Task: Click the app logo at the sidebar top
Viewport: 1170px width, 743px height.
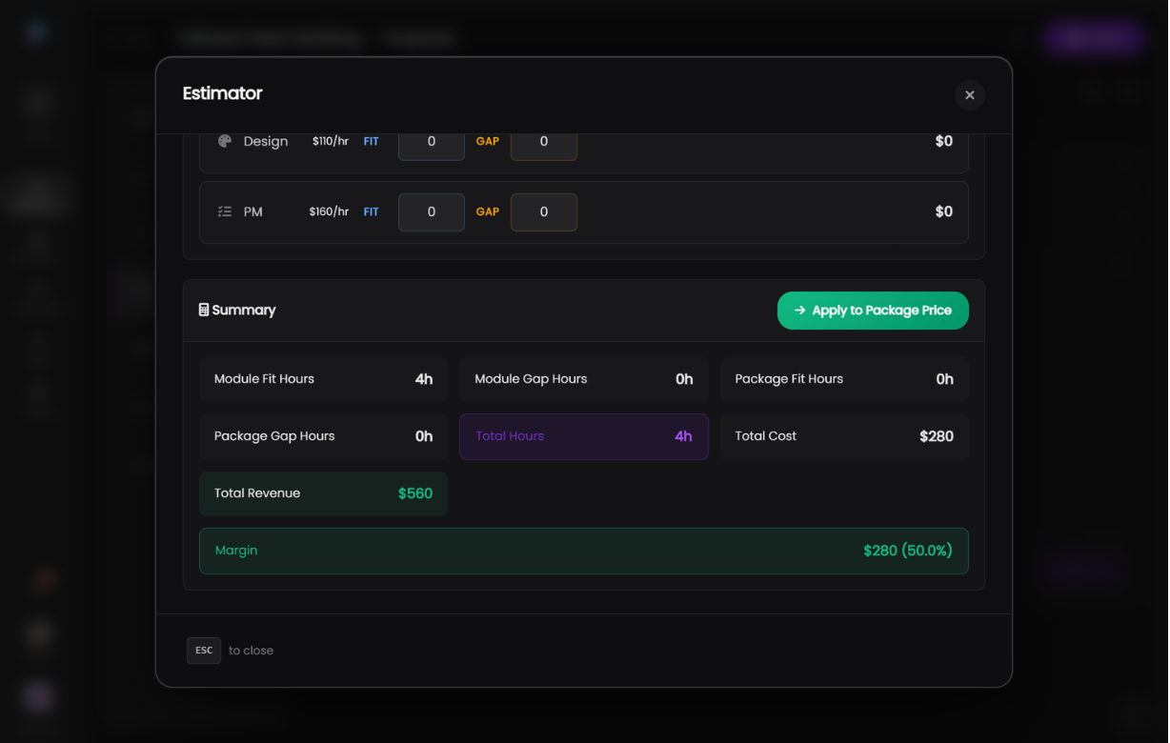Action: coord(36,30)
